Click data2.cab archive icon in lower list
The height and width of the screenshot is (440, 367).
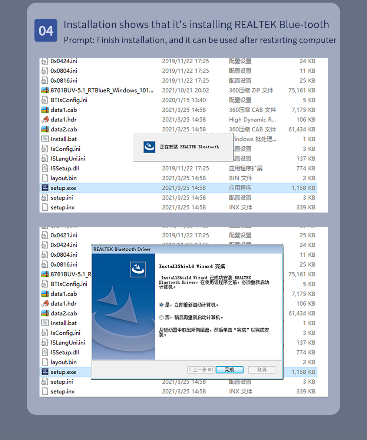coord(45,313)
